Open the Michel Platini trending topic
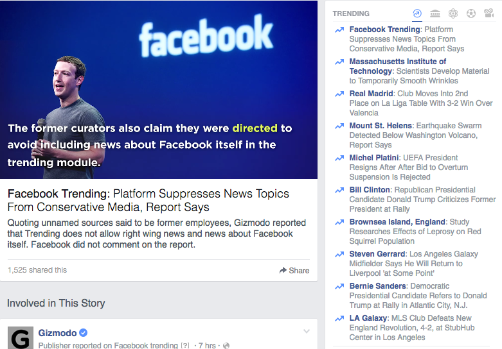 click(374, 158)
